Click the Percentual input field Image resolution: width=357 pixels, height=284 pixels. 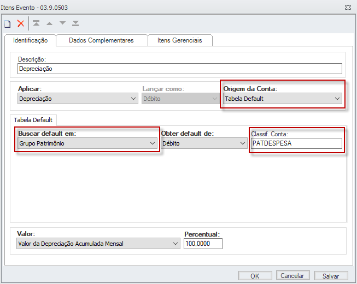203,244
